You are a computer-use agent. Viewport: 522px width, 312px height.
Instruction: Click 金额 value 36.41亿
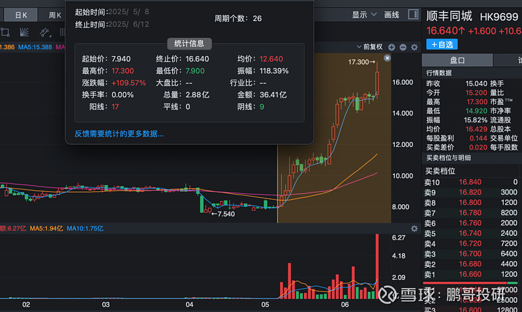pos(273,95)
